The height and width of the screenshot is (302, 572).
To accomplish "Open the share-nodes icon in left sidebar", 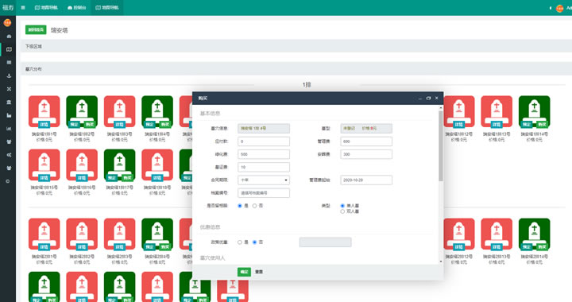I will (9, 155).
